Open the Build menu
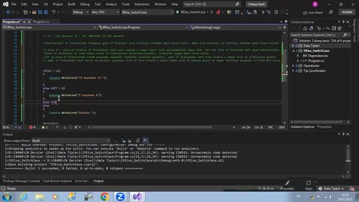 [x=71, y=4]
